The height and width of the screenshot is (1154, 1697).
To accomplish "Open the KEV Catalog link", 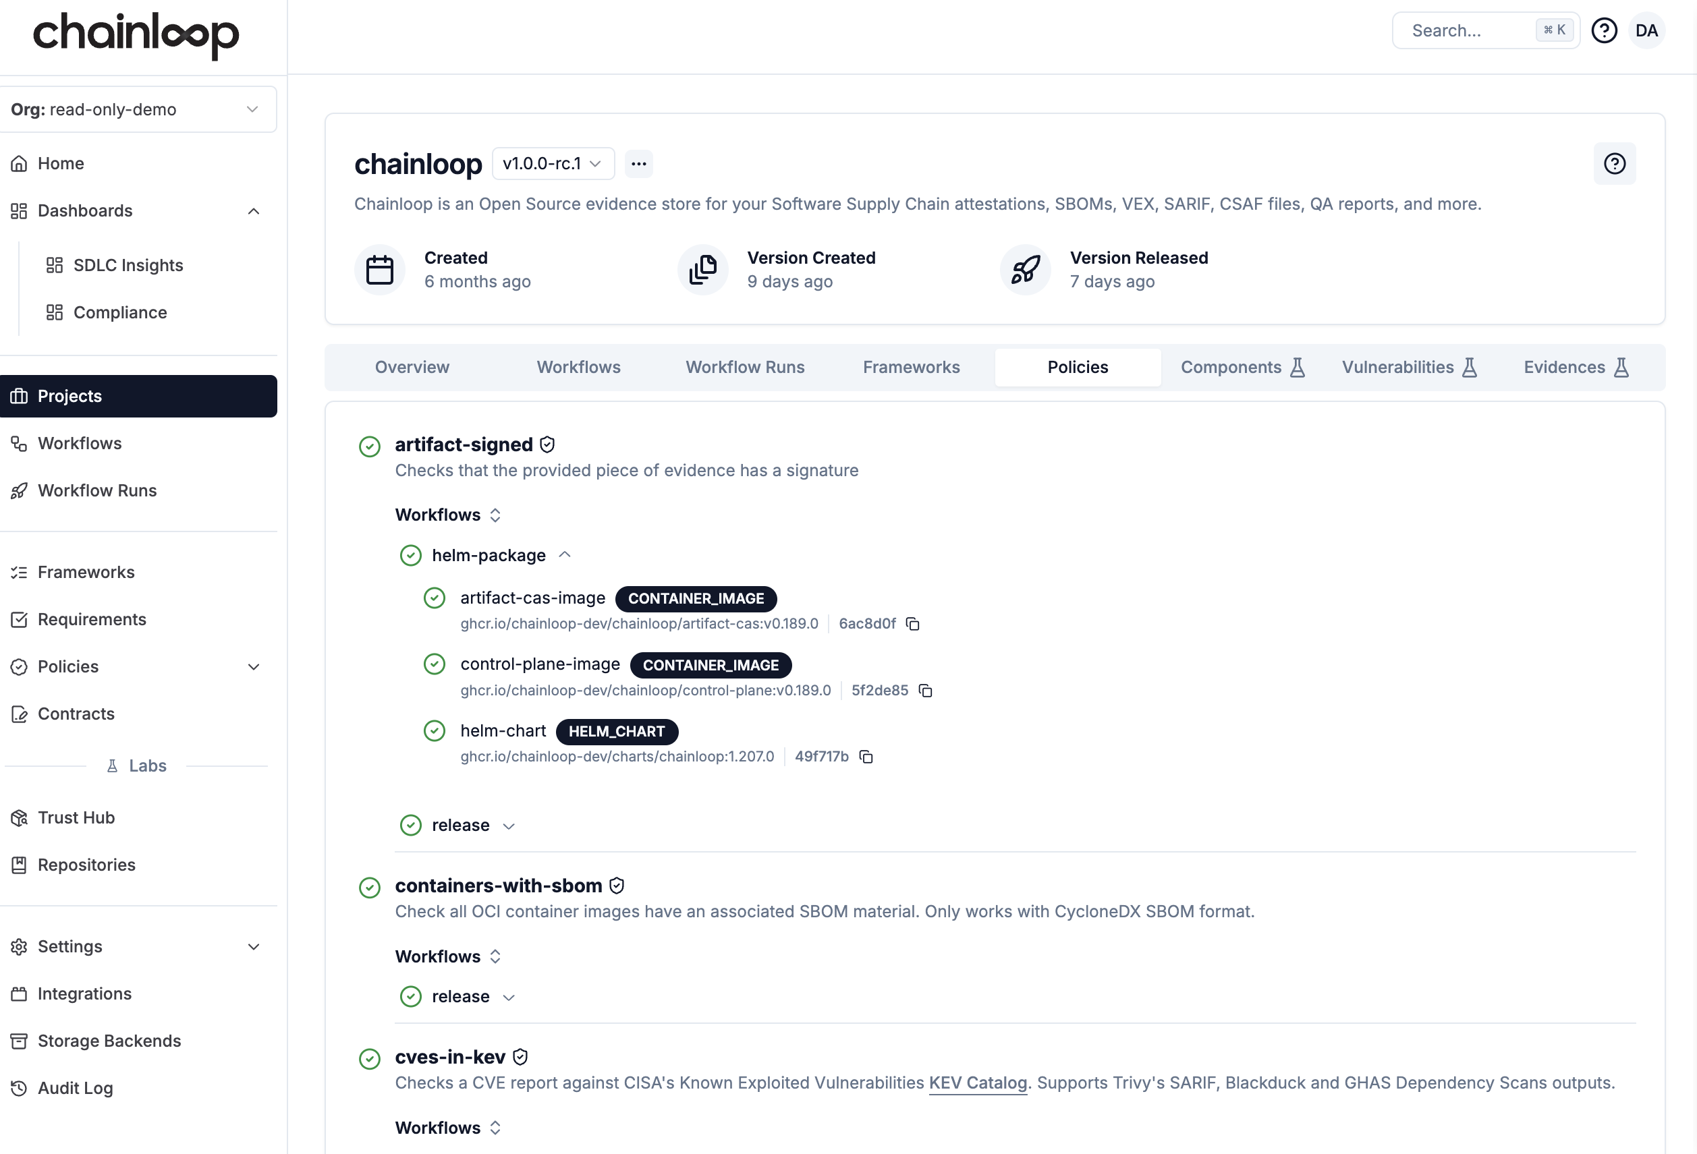I will [x=978, y=1083].
